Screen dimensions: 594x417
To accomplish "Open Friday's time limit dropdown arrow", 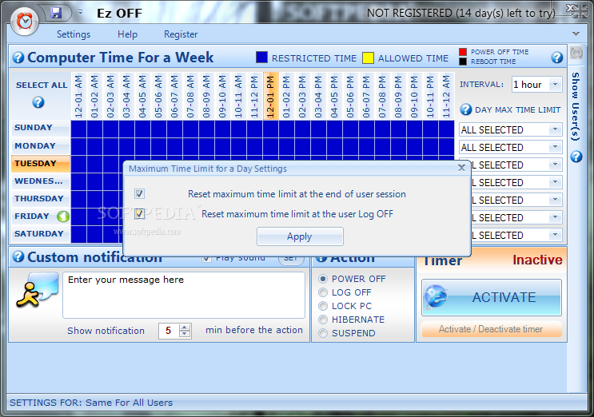I will (x=556, y=217).
